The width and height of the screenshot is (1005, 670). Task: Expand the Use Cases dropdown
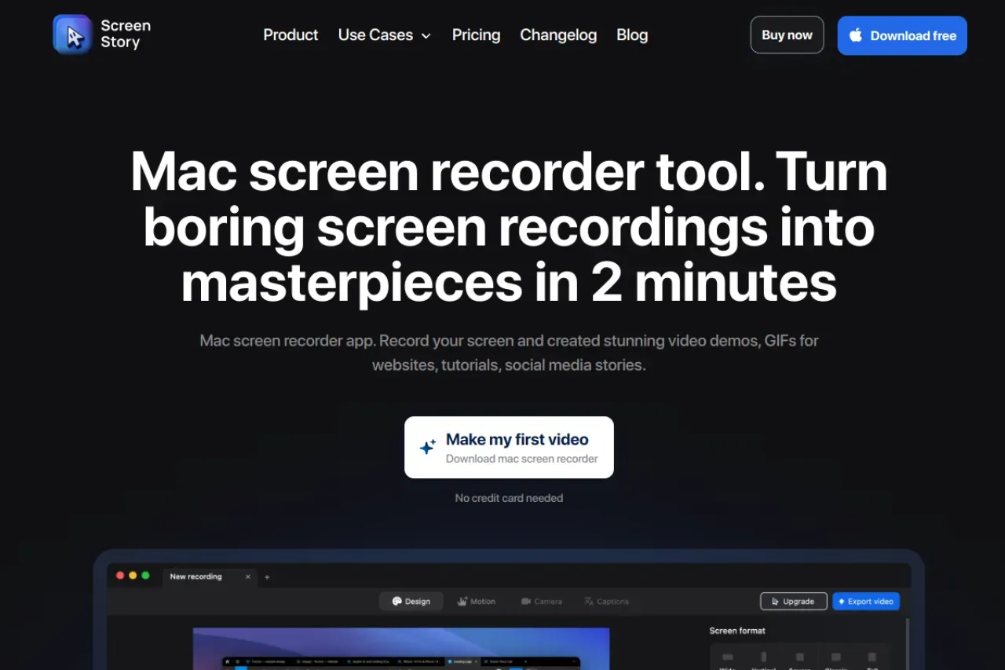point(385,35)
